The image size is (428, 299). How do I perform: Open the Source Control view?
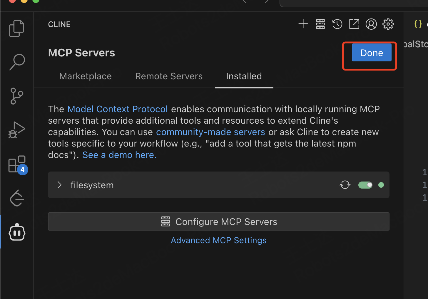coord(17,96)
